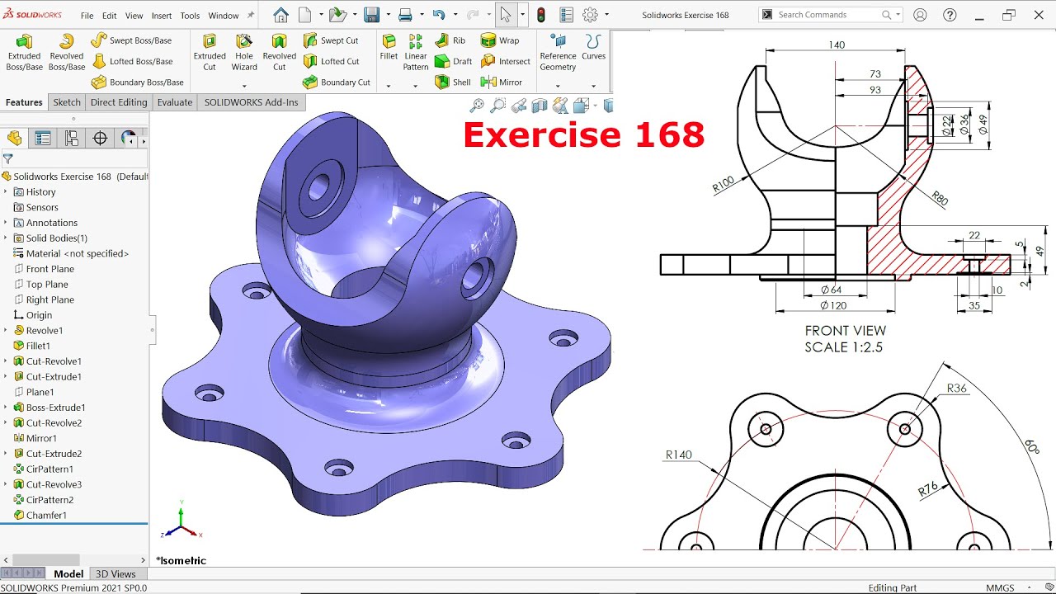This screenshot has width=1056, height=594.
Task: Switch to the Evaluate tab
Action: [x=175, y=102]
